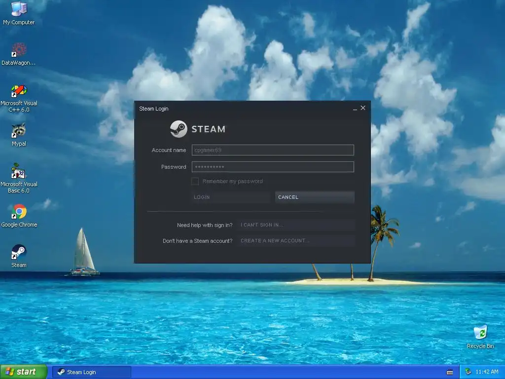Click the 'Need help with sign in?' text
Screen dimensions: 505x379
click(205, 225)
